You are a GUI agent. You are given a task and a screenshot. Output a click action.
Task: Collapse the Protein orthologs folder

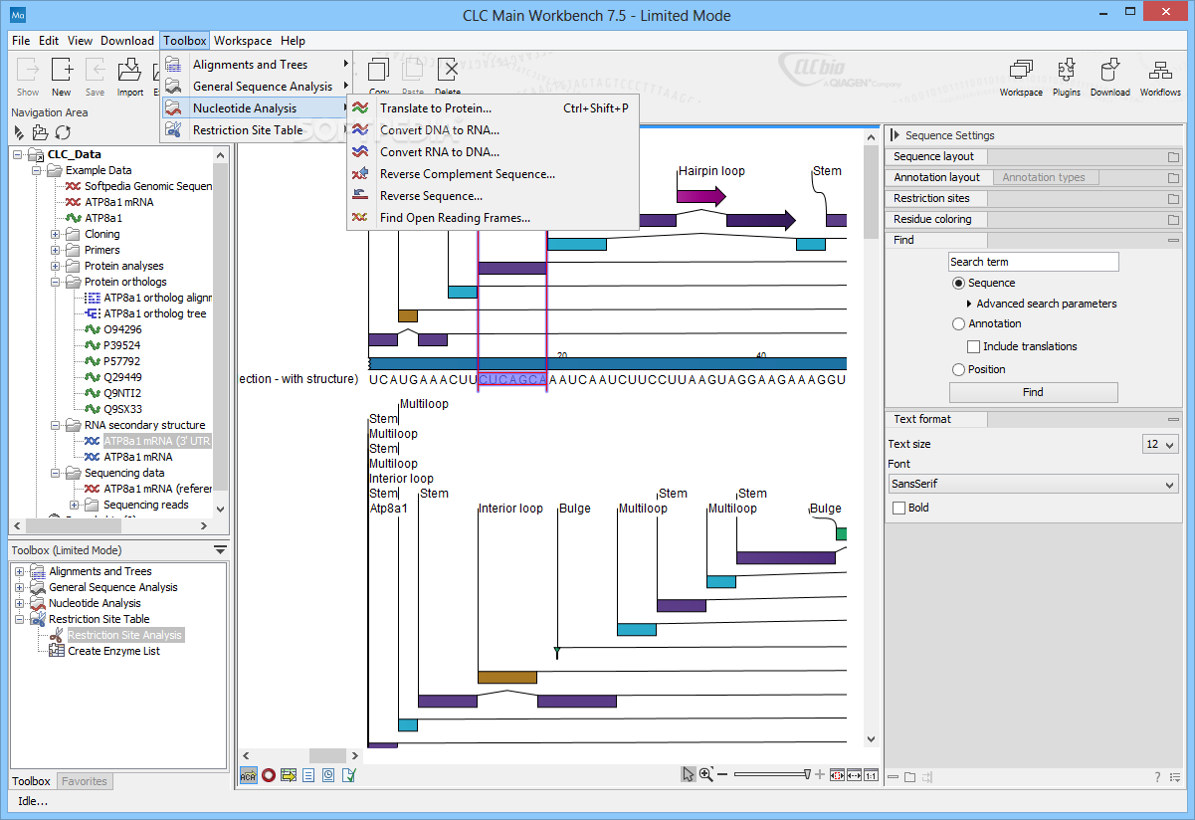57,282
